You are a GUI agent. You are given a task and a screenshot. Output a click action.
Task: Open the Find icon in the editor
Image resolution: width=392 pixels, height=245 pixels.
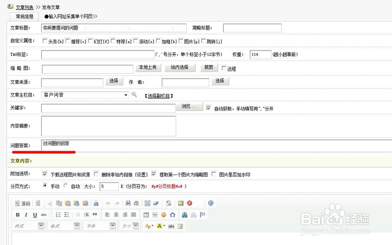click(129, 203)
